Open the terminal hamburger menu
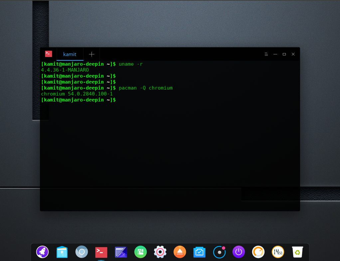Image resolution: width=340 pixels, height=261 pixels. point(266,54)
